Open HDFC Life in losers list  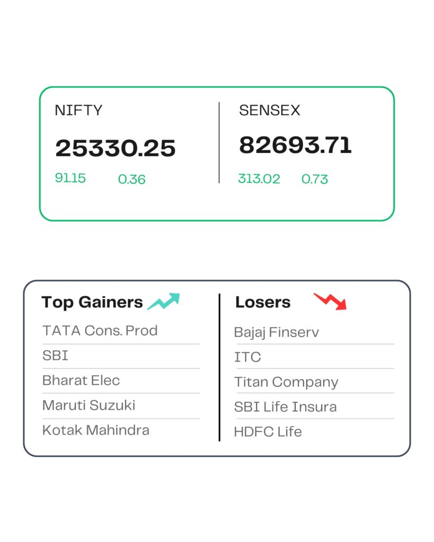268,432
